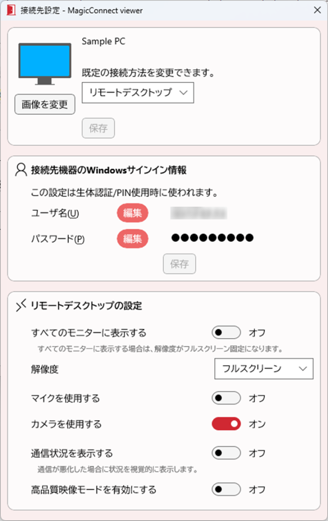The height and width of the screenshot is (521, 328).
Task: Click the chevron on the resolution selector
Action: (304, 369)
